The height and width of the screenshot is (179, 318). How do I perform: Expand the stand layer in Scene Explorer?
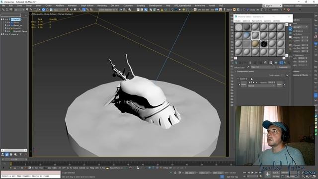tap(1, 34)
